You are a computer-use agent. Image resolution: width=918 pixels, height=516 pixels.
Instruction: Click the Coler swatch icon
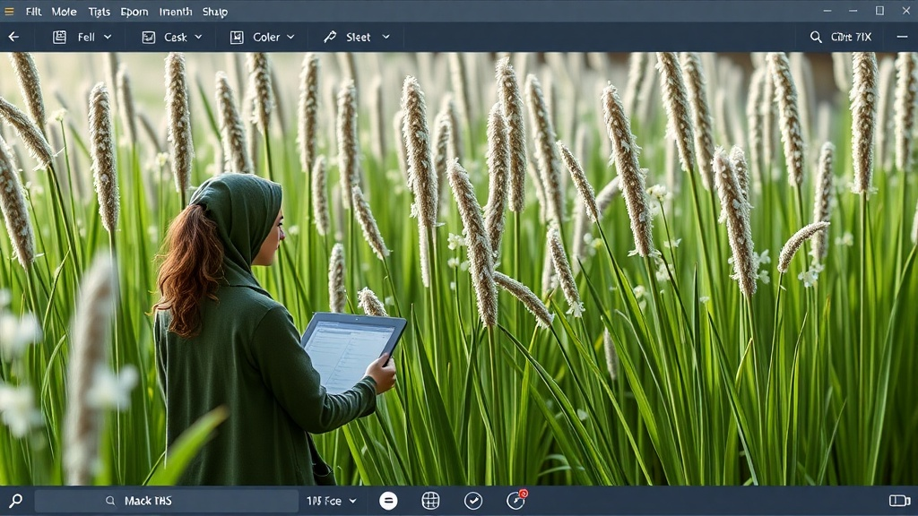coord(237,37)
